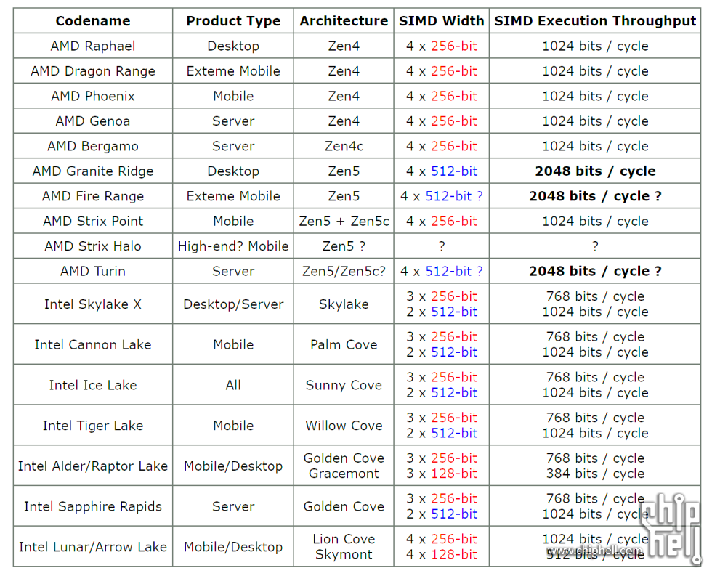The height and width of the screenshot is (576, 712).
Task: Select the 'Intel Lunar/Arrow Lake' cell
Action: (93, 546)
